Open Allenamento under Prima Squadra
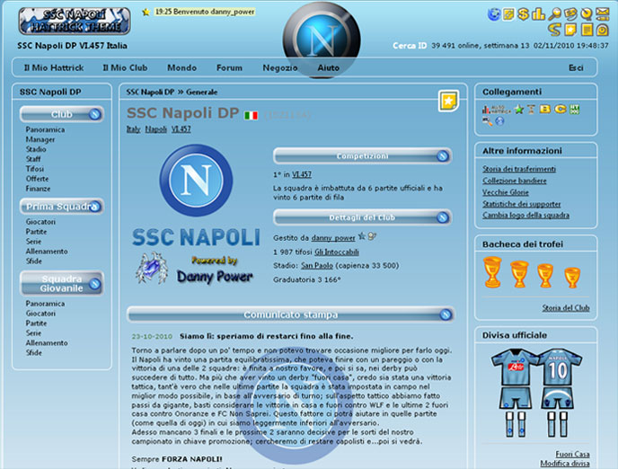 (x=47, y=251)
